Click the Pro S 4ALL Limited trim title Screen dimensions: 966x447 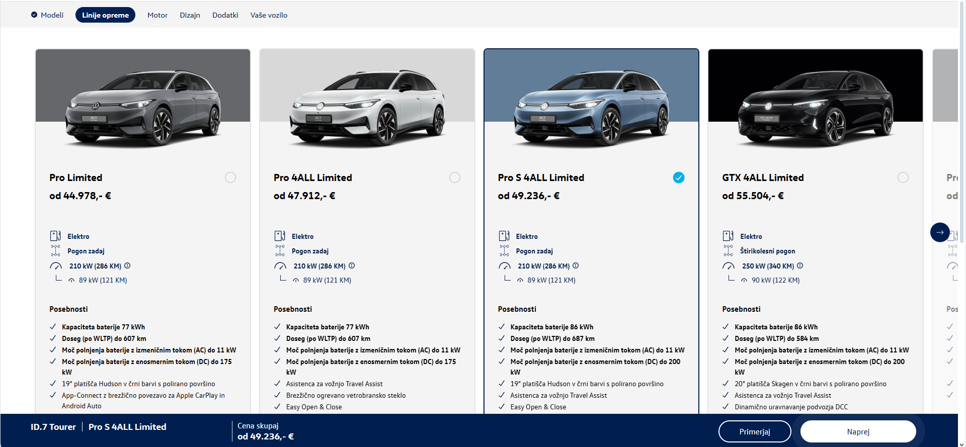pos(541,177)
